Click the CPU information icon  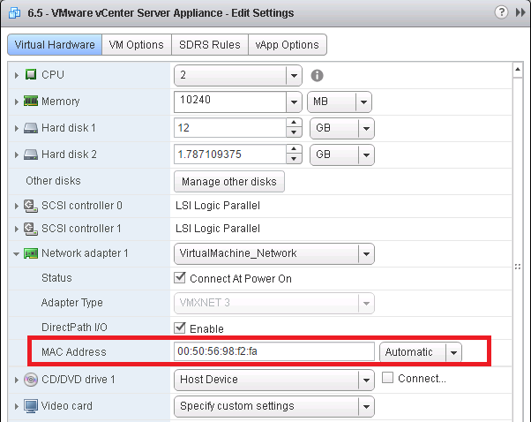tap(317, 75)
